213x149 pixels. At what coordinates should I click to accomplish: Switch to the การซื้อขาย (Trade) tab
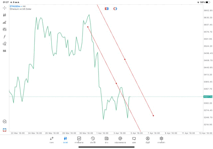point(79,140)
